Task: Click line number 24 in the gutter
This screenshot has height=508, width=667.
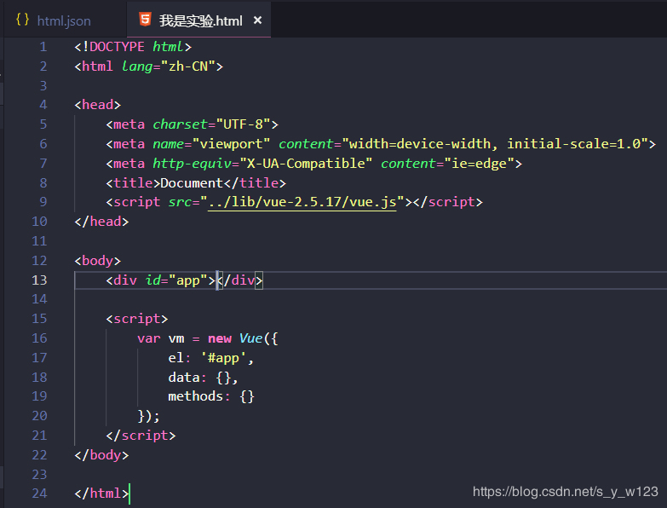Action: pyautogui.click(x=39, y=494)
